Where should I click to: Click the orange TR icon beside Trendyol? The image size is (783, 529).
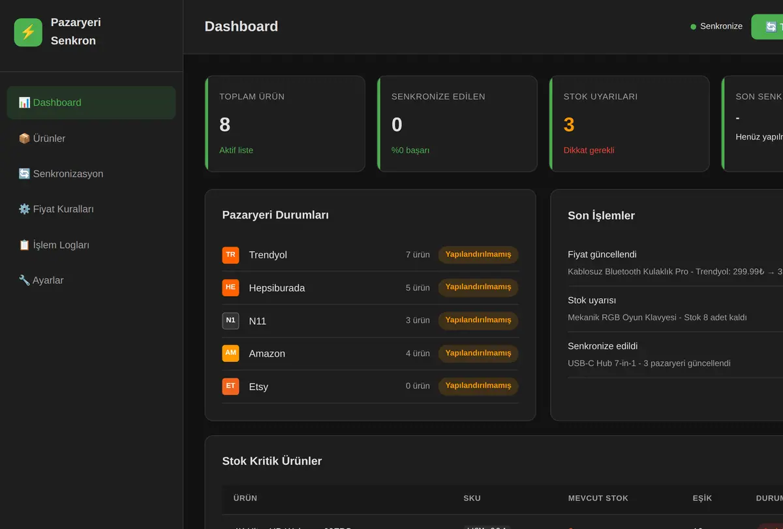pyautogui.click(x=230, y=255)
